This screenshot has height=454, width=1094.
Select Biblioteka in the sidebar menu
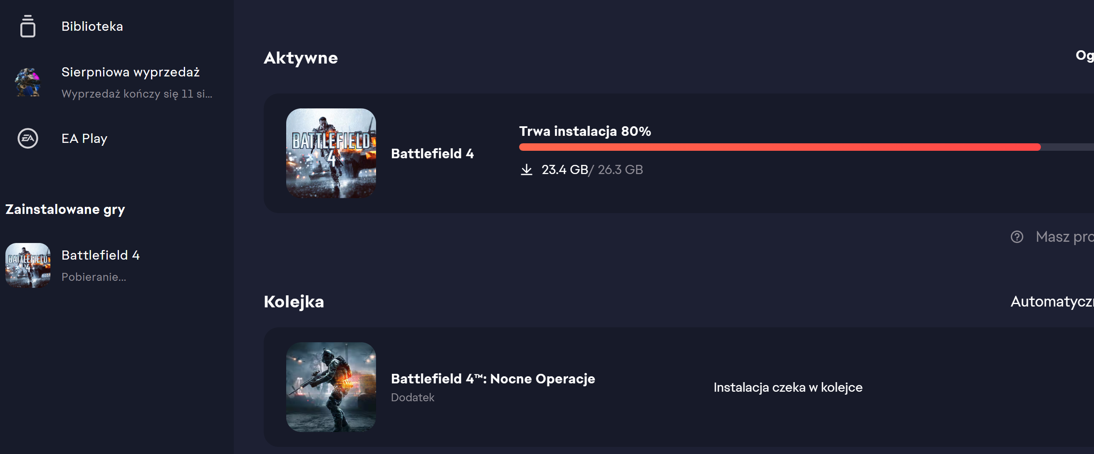92,26
